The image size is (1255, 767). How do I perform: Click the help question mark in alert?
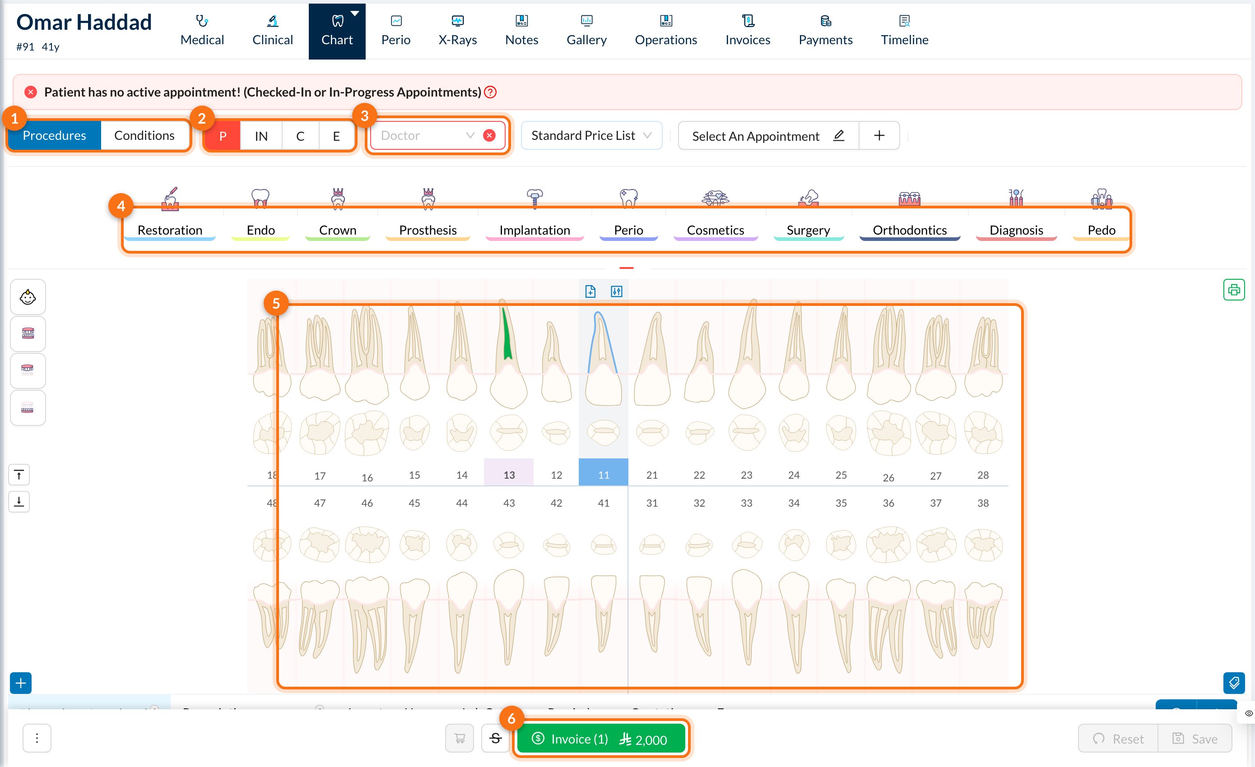click(490, 92)
